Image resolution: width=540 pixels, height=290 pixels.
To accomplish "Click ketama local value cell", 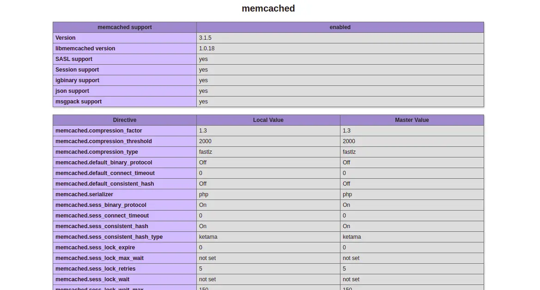I will (x=268, y=237).
